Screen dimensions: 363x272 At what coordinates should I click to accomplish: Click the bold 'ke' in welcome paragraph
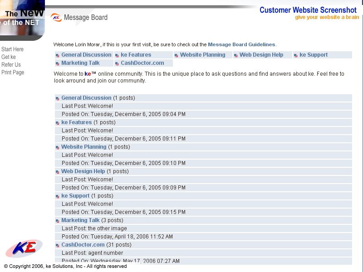click(x=88, y=74)
